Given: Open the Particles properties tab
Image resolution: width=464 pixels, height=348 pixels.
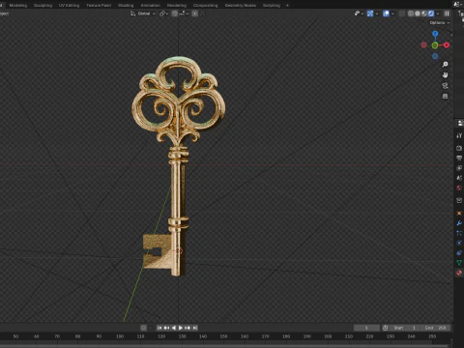Looking at the screenshot, I should pyautogui.click(x=459, y=233).
